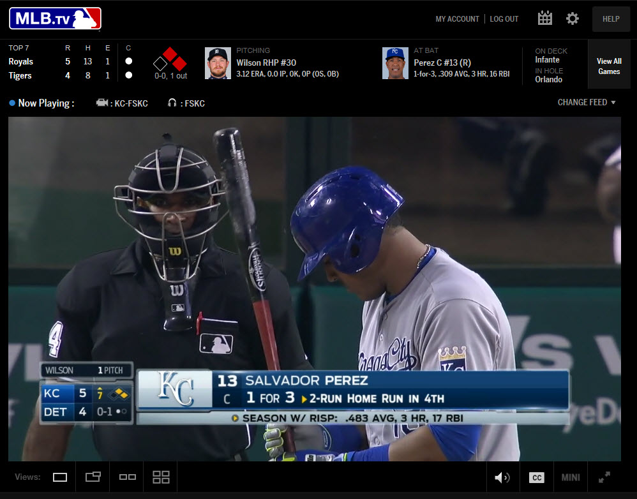Click the Royals condensed-game indicator dot
The width and height of the screenshot is (637, 499).
129,61
